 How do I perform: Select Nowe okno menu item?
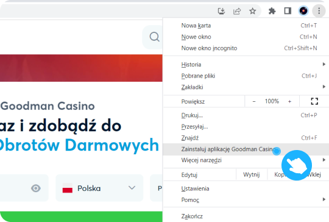click(246, 37)
